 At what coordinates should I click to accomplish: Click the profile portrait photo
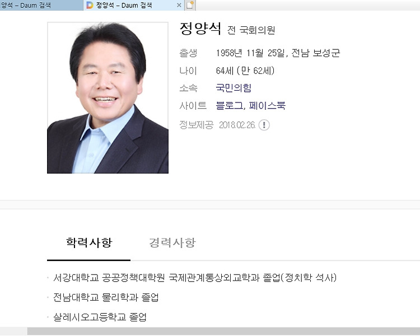coord(108,98)
